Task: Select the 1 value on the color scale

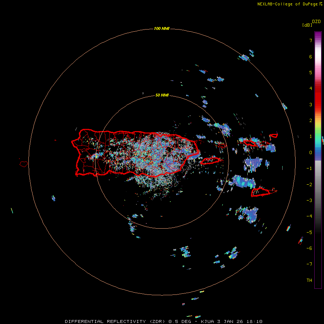Action: pos(311,136)
